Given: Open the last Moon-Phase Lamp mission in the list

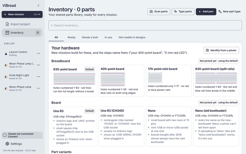Looking at the screenshot, I should pos(22,88).
